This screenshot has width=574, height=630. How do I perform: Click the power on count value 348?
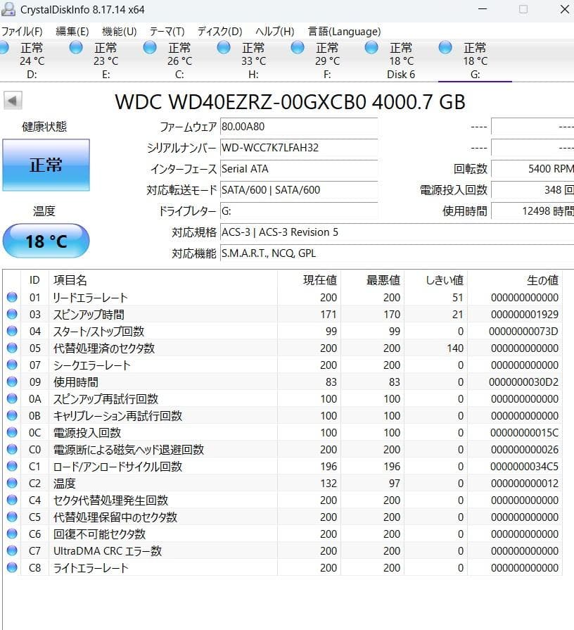tap(532, 189)
